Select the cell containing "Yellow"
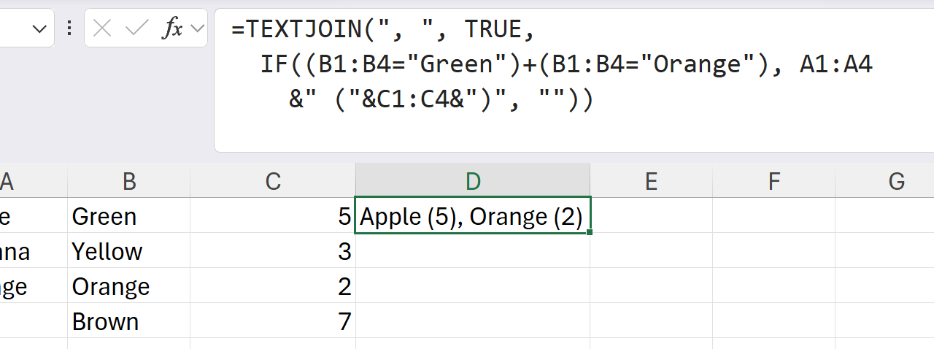This screenshot has height=349, width=934. tap(129, 251)
